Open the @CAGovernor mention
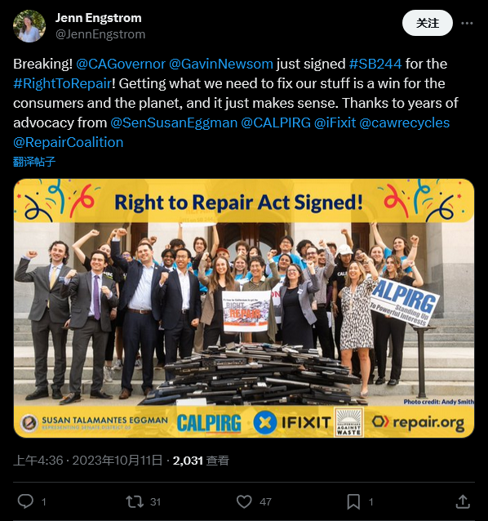488x521 pixels. pyautogui.click(x=121, y=64)
